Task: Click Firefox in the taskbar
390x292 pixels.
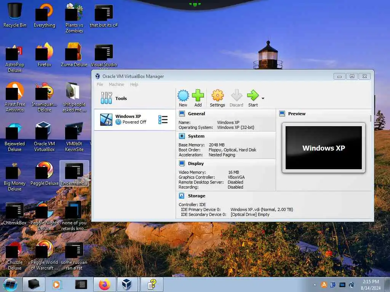Action: [x=105, y=284]
